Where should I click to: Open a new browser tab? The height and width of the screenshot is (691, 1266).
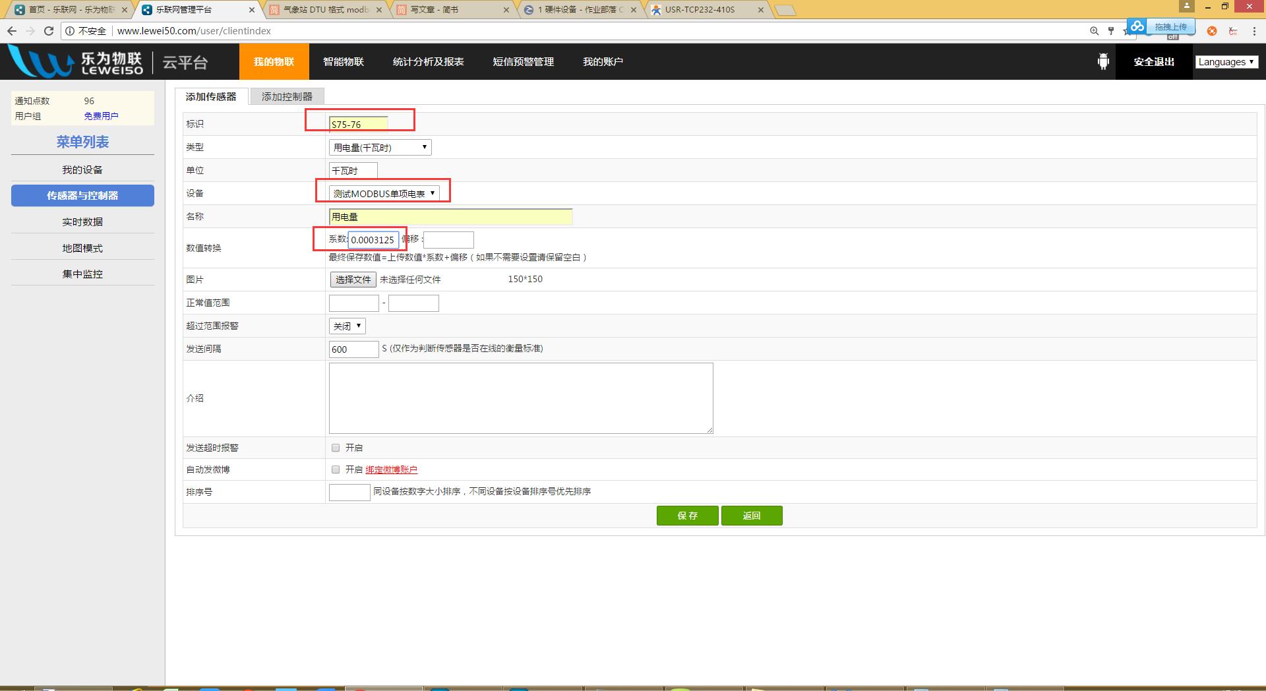point(785,10)
